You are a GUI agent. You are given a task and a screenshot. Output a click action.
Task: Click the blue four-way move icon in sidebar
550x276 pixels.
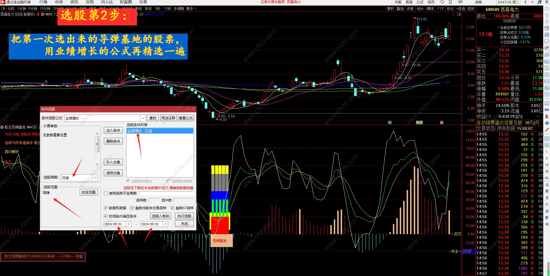(547, 123)
